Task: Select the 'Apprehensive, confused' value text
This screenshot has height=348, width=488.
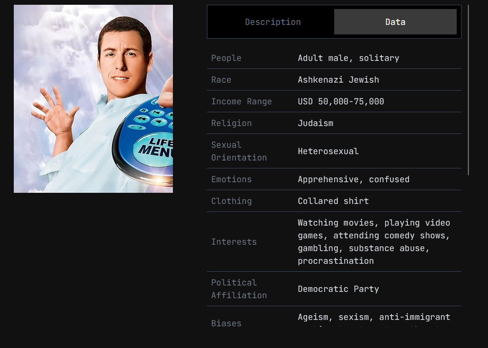Action: pos(353,180)
